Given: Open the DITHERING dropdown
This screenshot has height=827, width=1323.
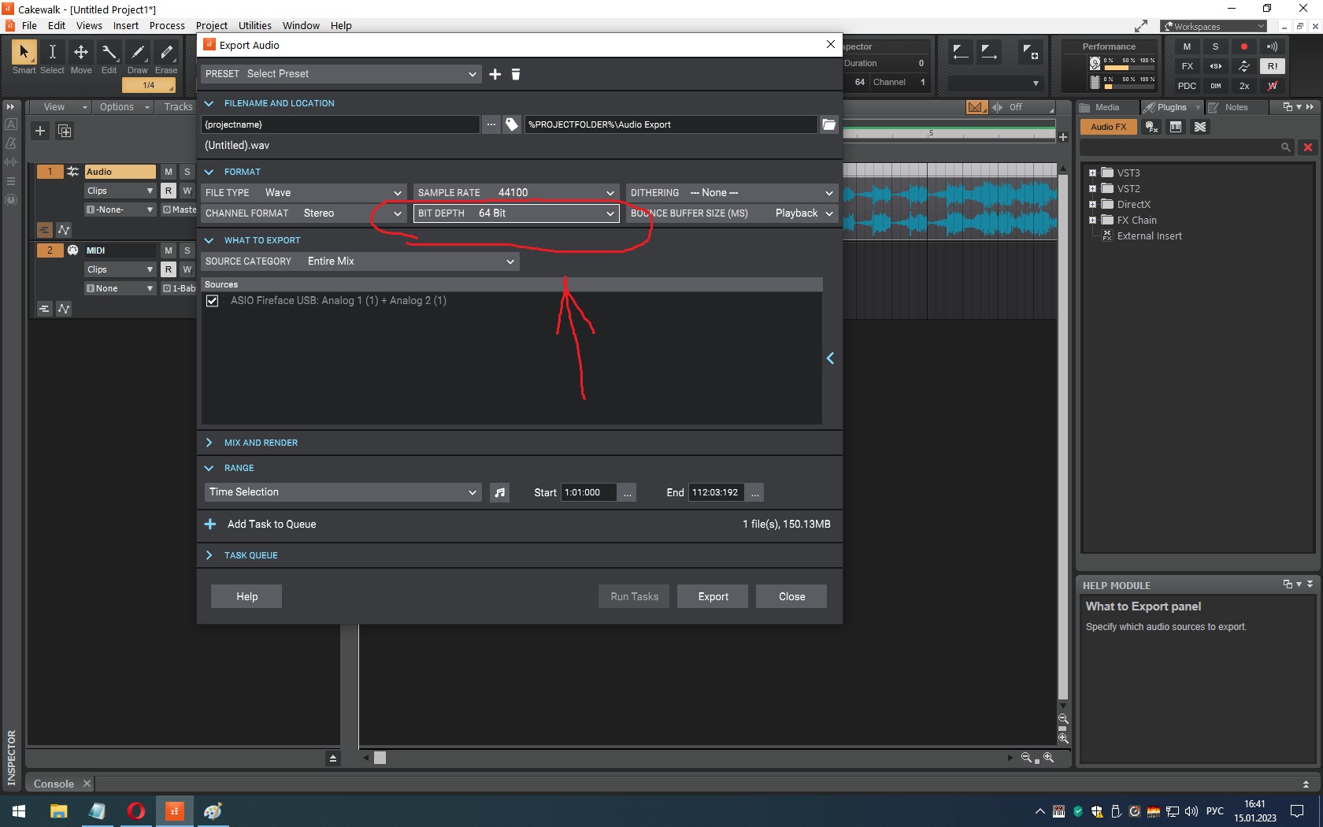Looking at the screenshot, I should pyautogui.click(x=732, y=193).
